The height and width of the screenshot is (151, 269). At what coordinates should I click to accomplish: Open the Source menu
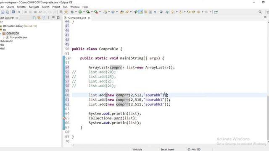click(10, 7)
